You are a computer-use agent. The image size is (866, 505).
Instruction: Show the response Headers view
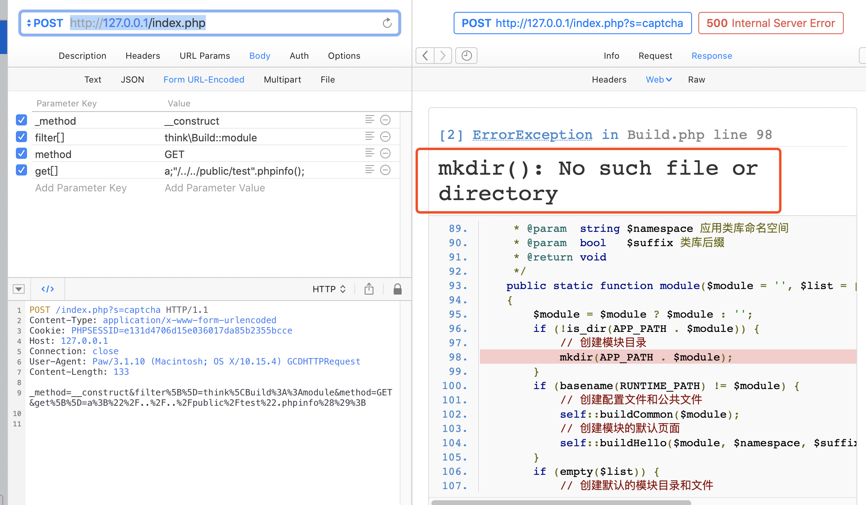pos(609,79)
